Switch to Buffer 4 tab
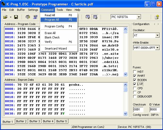 (48, 121)
